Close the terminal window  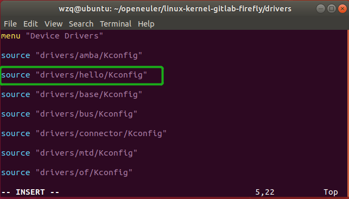coord(342,9)
